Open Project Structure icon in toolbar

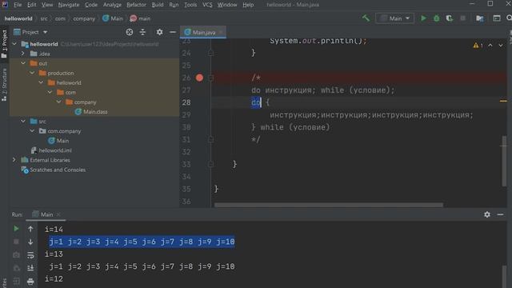point(479,18)
